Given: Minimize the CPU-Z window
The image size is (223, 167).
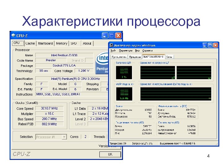Looking at the screenshot, I should pos(105,36).
